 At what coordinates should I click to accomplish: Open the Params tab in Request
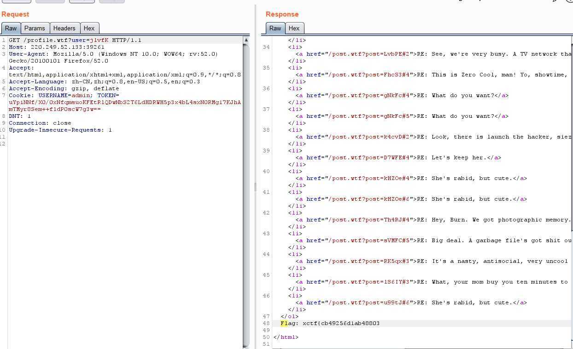[35, 28]
